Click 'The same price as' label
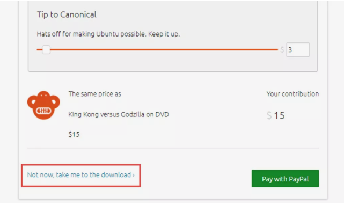Image resolution: width=344 pixels, height=204 pixels. coord(94,94)
